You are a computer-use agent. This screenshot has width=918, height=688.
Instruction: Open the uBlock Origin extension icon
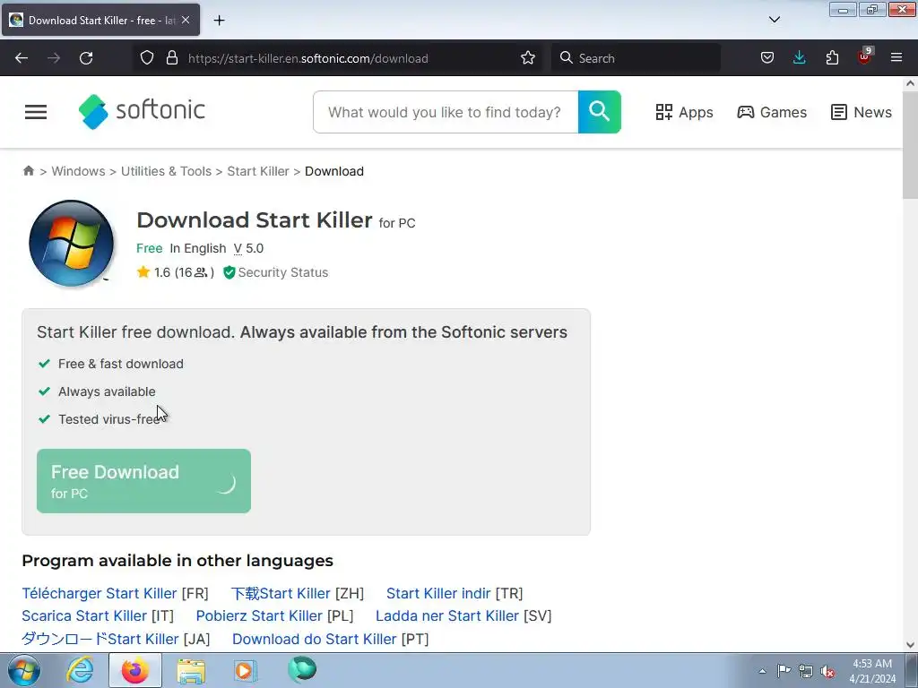tap(865, 56)
